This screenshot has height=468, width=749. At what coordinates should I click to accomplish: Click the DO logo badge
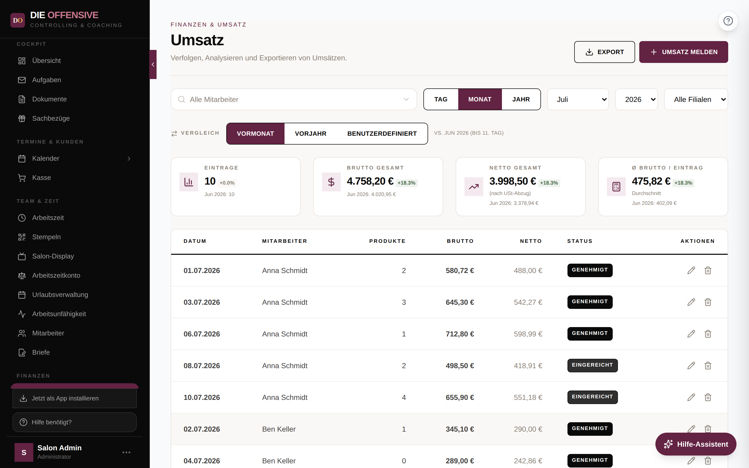[18, 20]
